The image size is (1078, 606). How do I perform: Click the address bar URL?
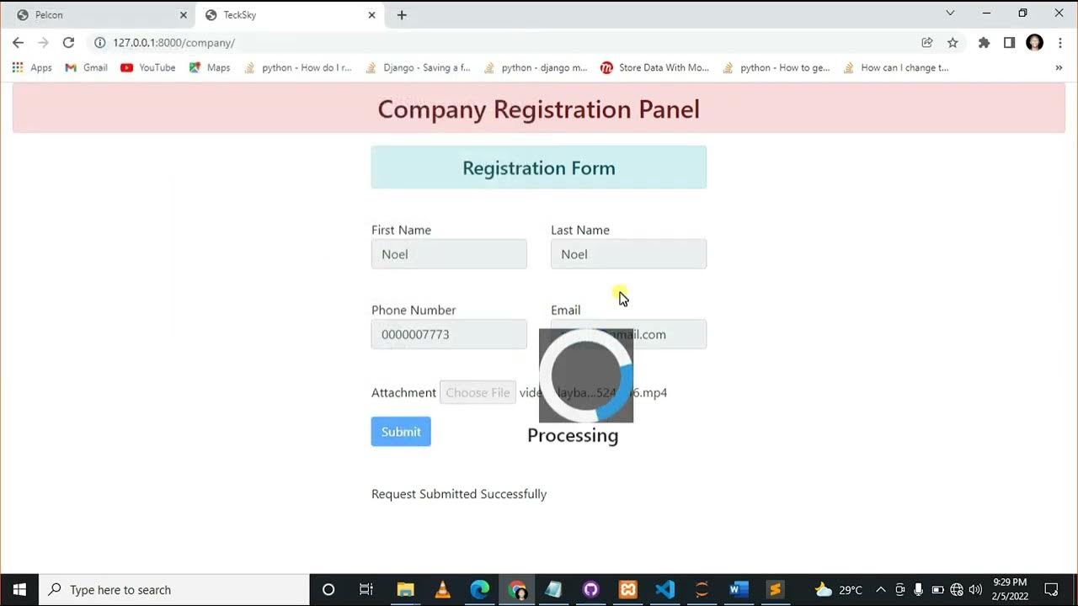(174, 43)
